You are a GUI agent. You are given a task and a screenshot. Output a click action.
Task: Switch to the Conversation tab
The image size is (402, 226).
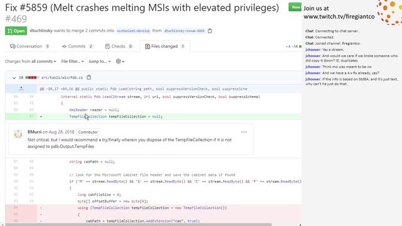[x=30, y=46]
